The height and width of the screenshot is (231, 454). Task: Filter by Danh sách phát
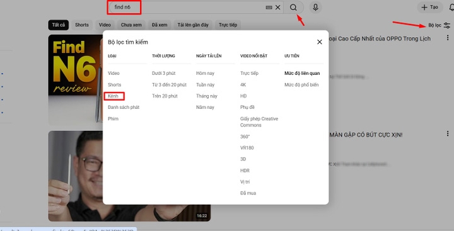[x=124, y=107]
